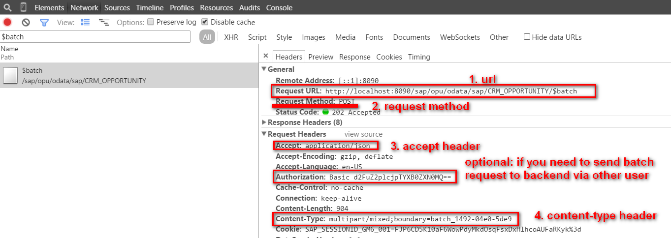Clear the network log with the ban icon
The image size is (671, 238).
tap(26, 22)
